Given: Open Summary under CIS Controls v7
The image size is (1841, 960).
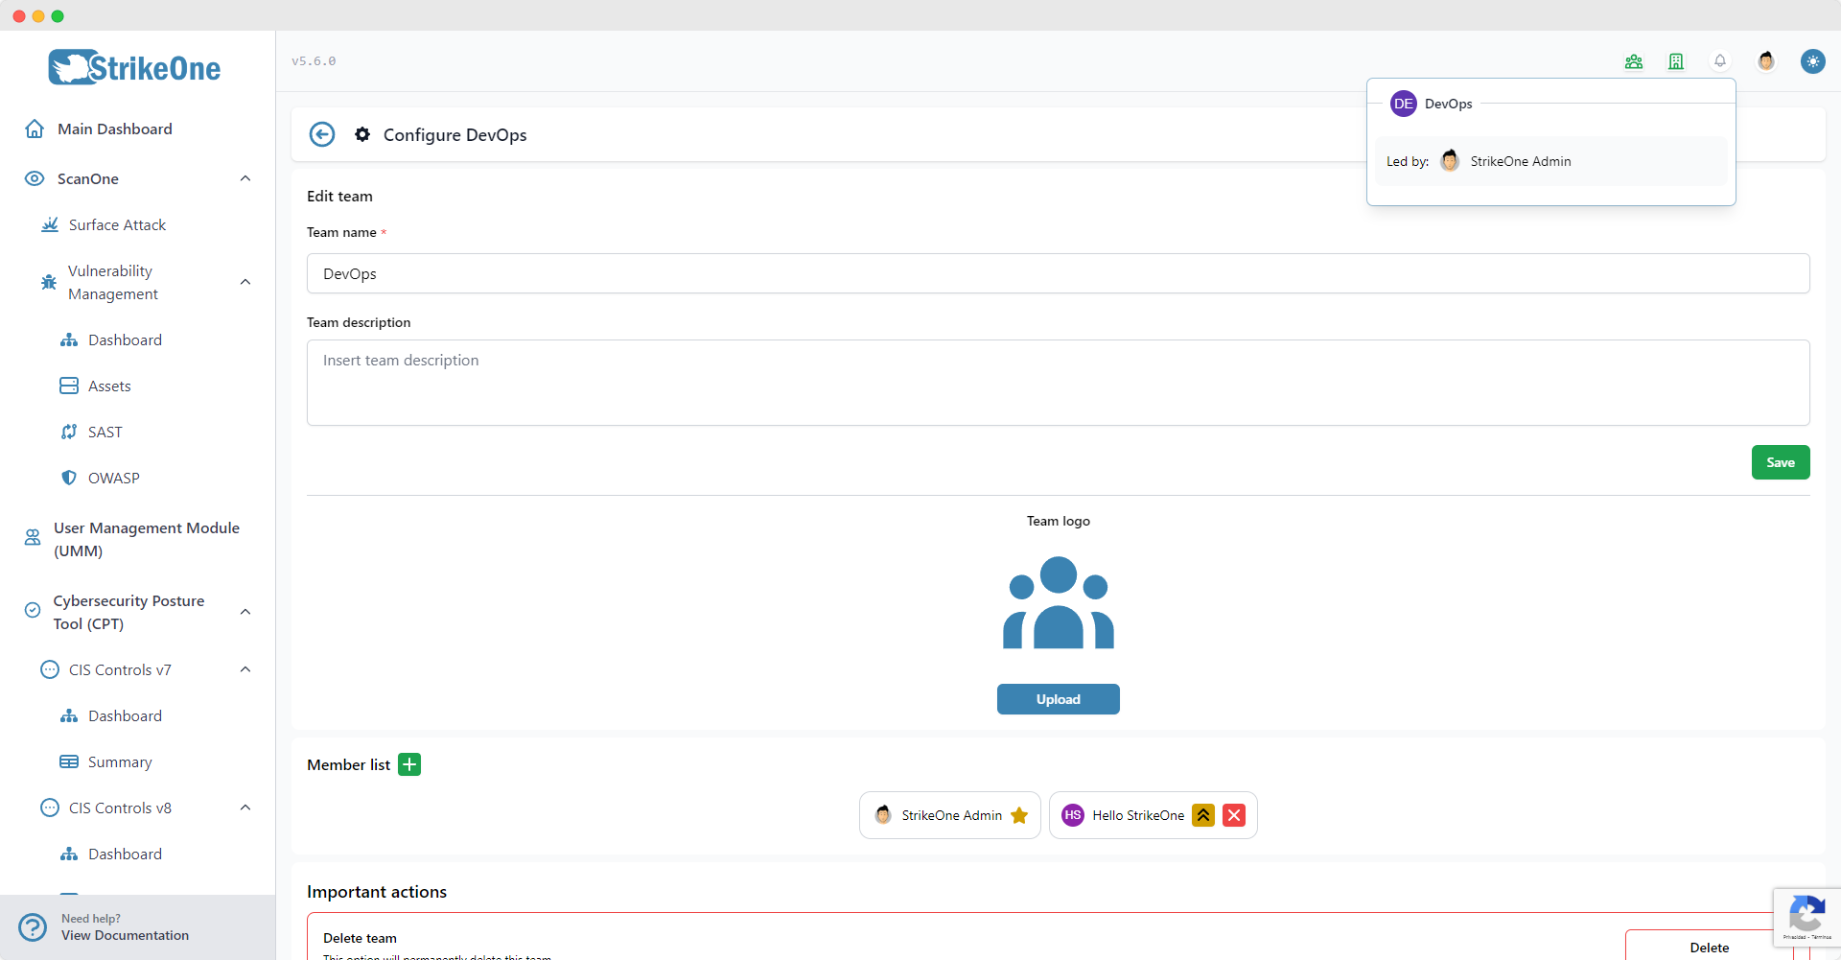Looking at the screenshot, I should point(120,761).
